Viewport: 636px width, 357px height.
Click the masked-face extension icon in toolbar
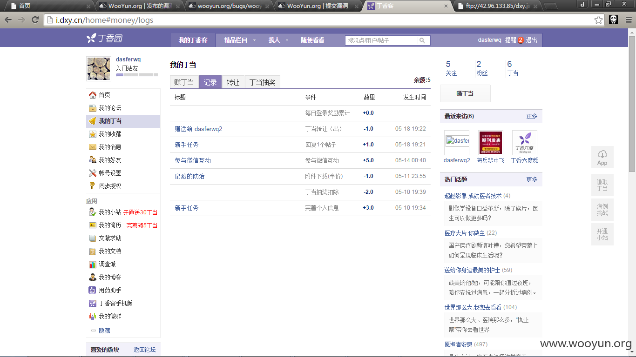[x=614, y=20]
